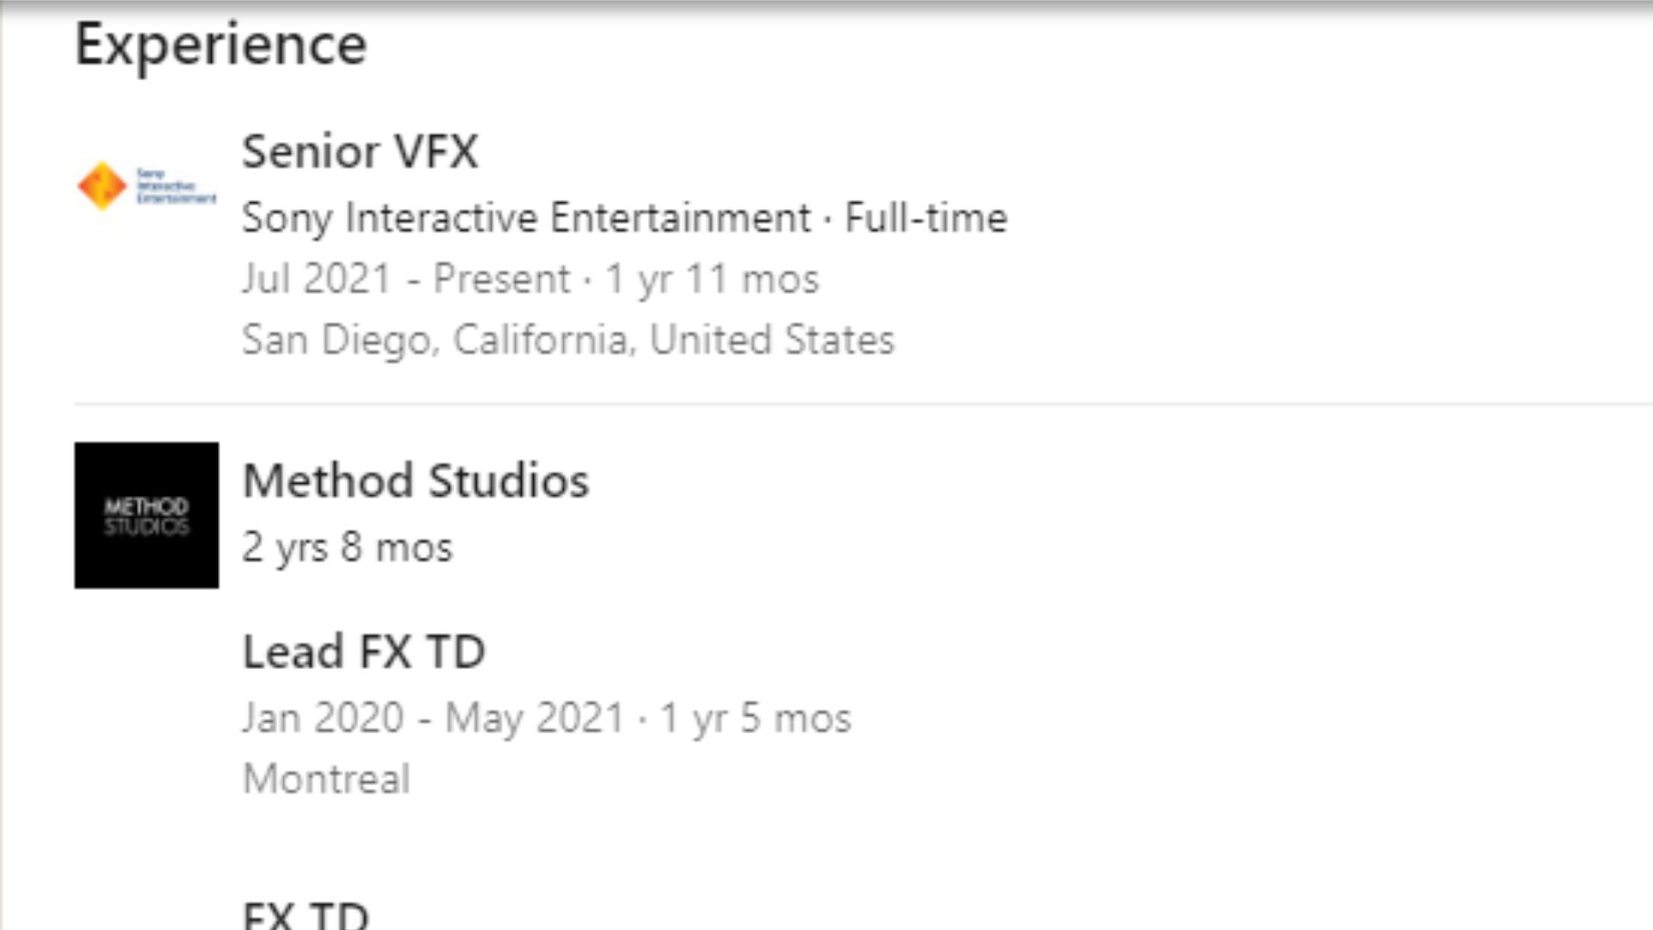This screenshot has width=1653, height=930.
Task: Click the Method Studios logo icon
Action: point(145,516)
